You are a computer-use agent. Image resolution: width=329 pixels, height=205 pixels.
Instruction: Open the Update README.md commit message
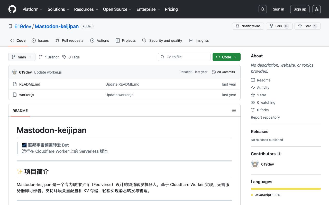coord(122,84)
